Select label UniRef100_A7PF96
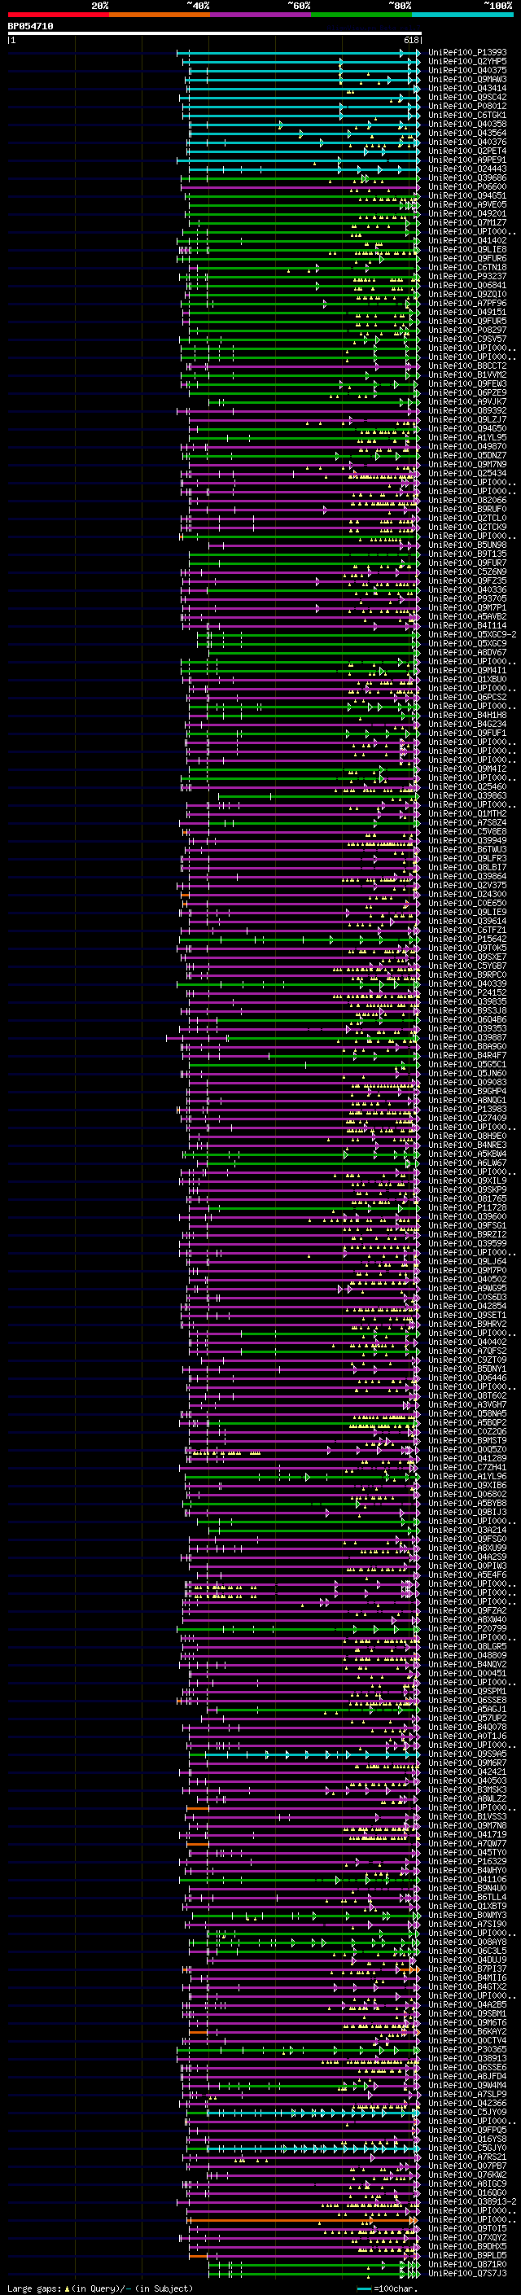The width and height of the screenshot is (521, 2295). point(467,304)
